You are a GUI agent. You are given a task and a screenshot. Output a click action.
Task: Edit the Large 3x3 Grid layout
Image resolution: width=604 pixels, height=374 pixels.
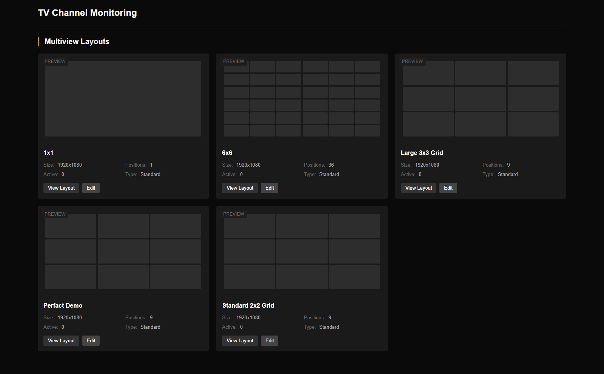pos(448,188)
